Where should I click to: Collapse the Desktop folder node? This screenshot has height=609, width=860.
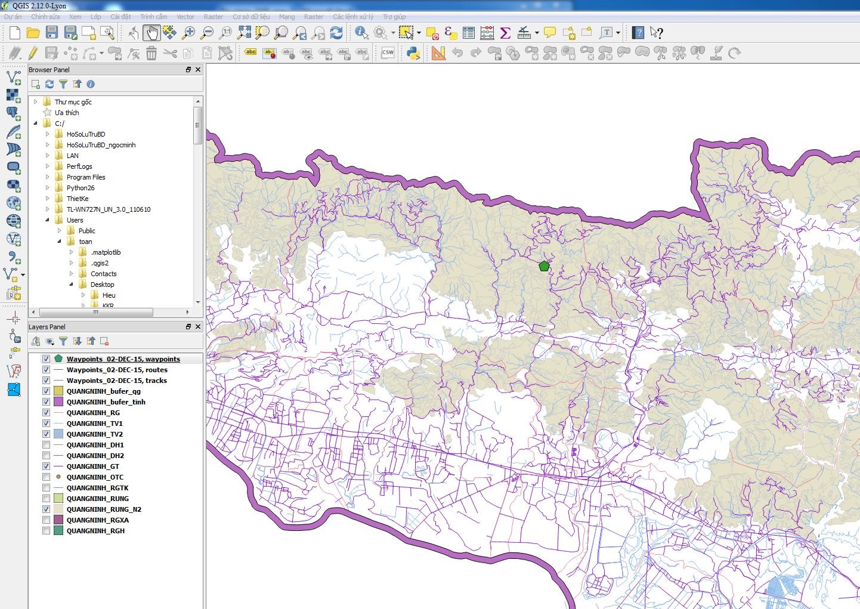click(71, 285)
